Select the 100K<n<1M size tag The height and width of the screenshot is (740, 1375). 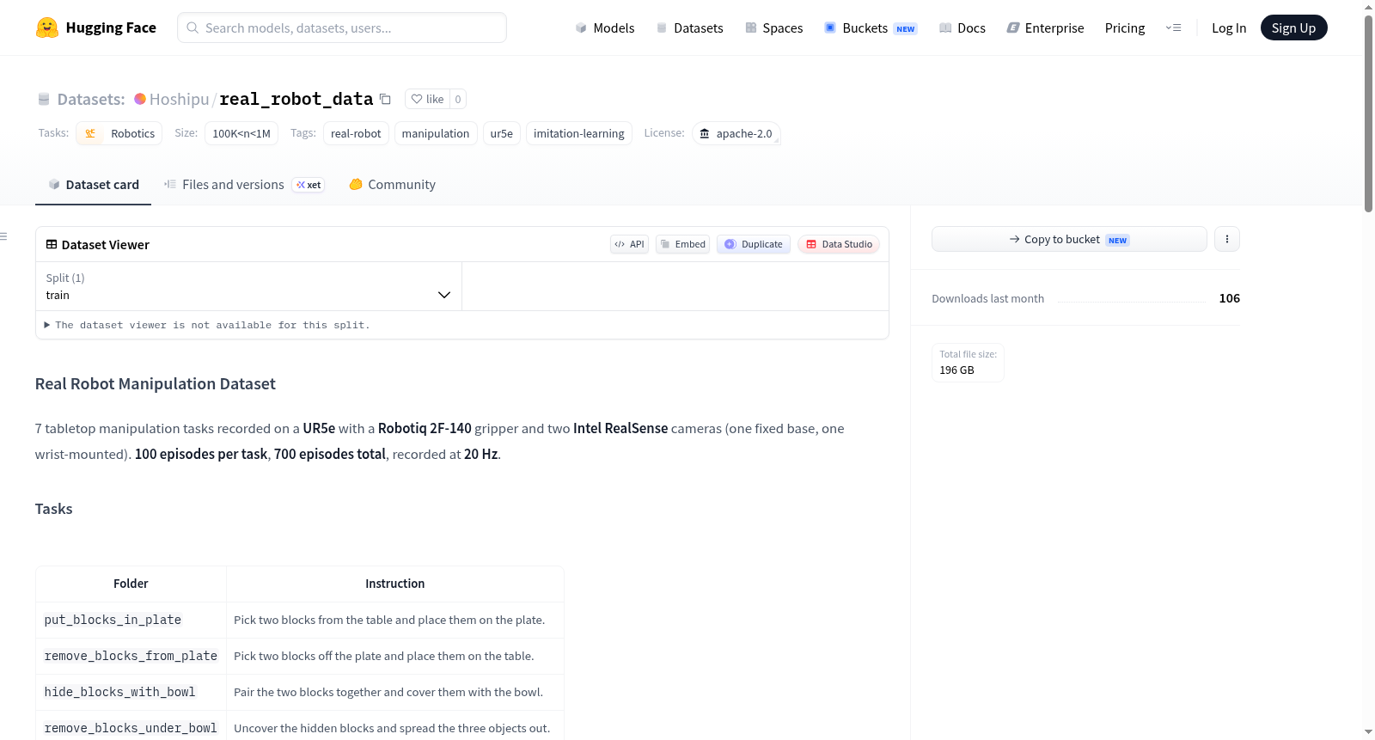[241, 133]
